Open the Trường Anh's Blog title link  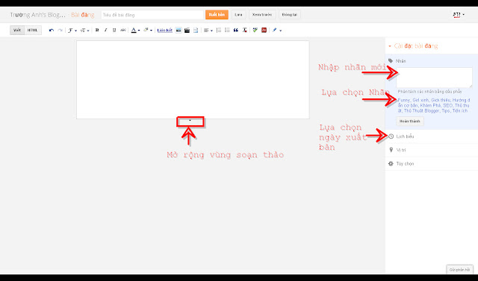37,15
